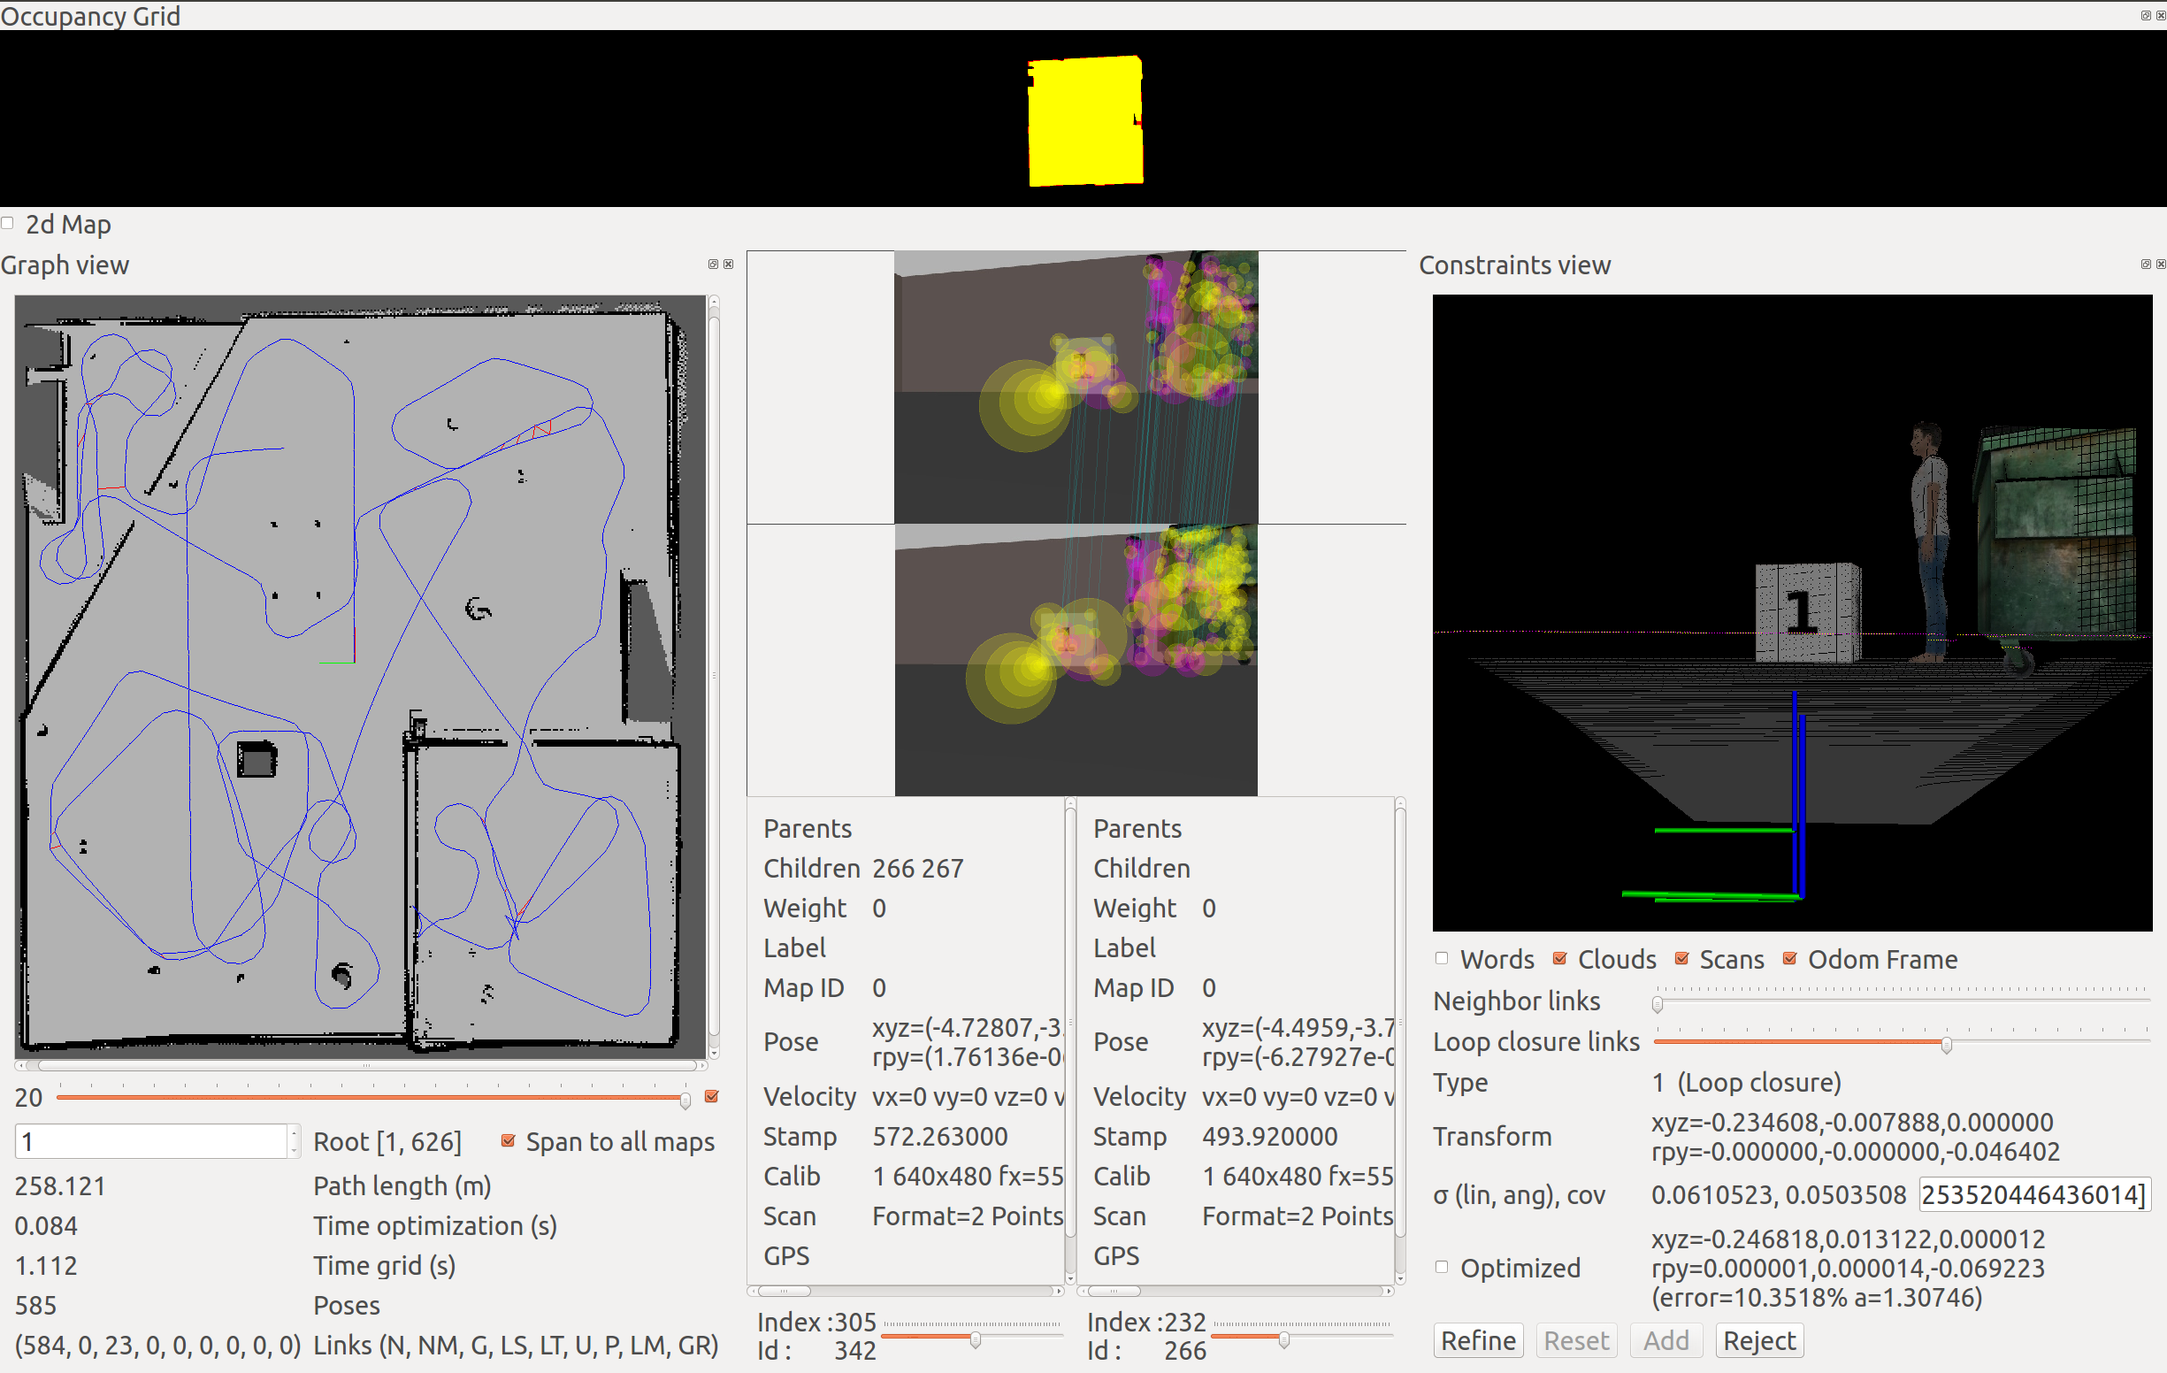Viewport: 2167px width, 1373px height.
Task: Enable the 2d Map checkbox
Action: coord(8,223)
